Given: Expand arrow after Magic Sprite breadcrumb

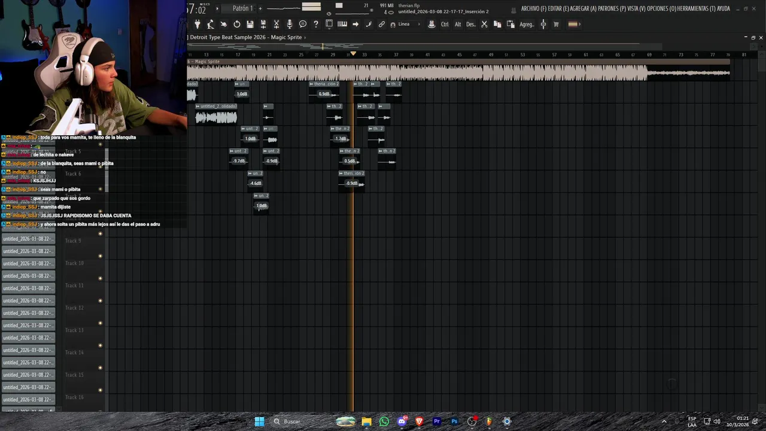Looking at the screenshot, I should point(305,37).
